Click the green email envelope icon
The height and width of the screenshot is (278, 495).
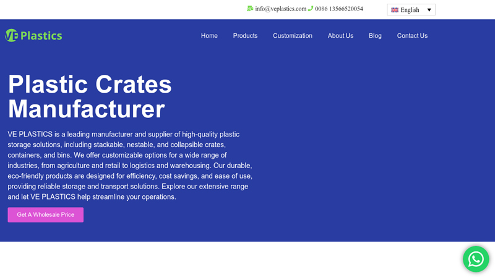click(250, 9)
